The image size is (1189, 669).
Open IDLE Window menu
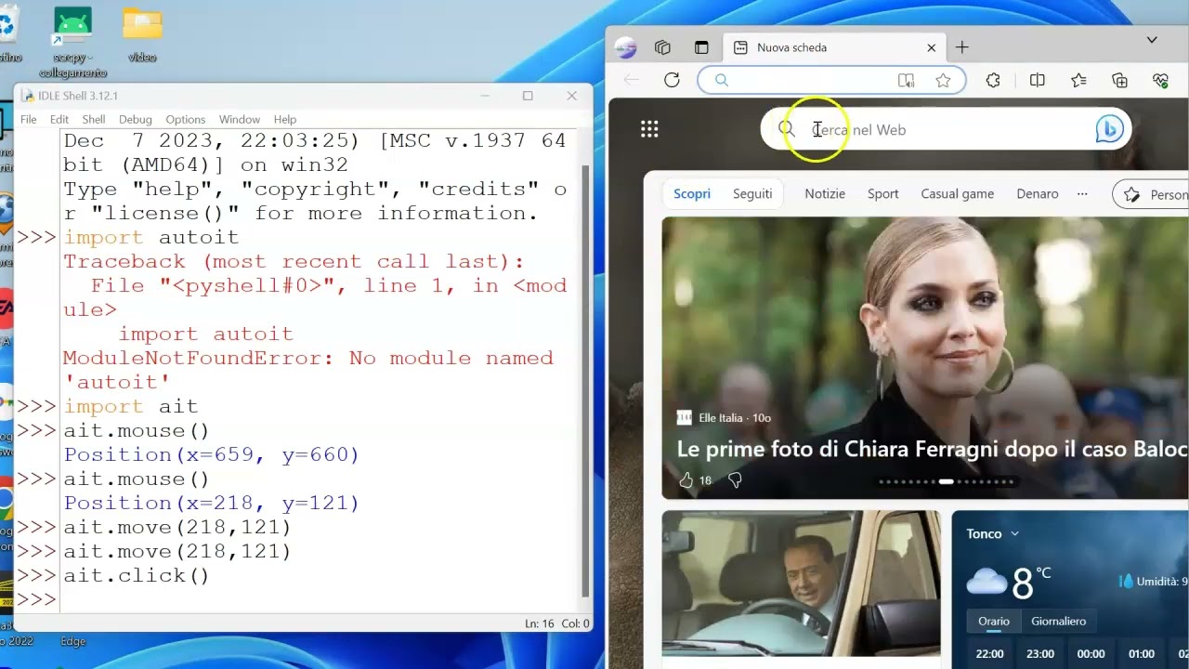click(x=240, y=119)
